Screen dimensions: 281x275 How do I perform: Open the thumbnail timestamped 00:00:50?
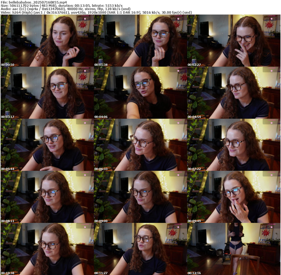point(47,41)
